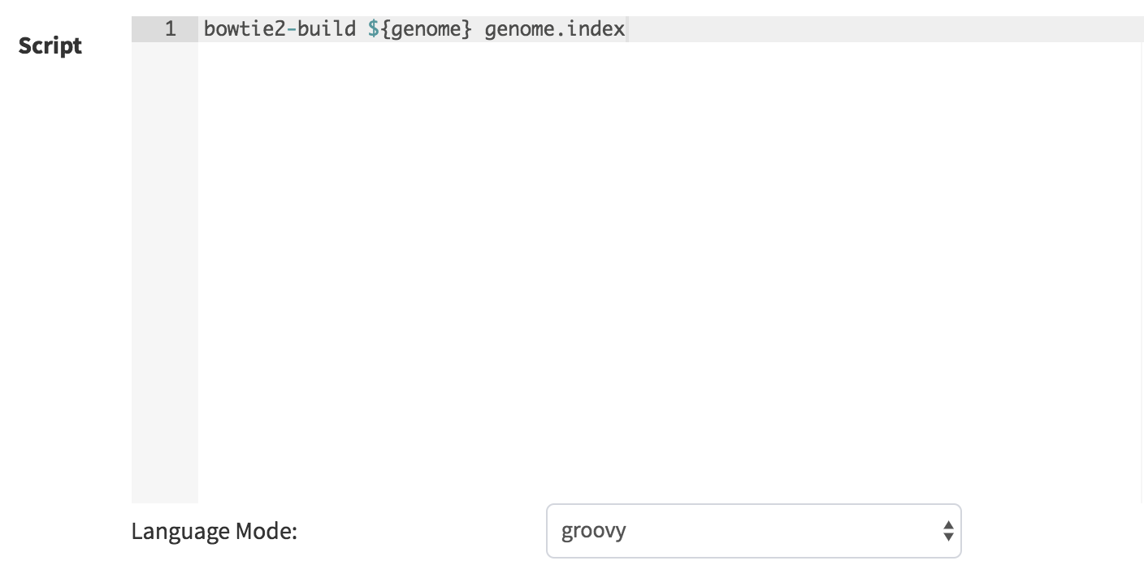Click the hyphen between bowtie2 and build
The height and width of the screenshot is (578, 1144).
tap(292, 30)
